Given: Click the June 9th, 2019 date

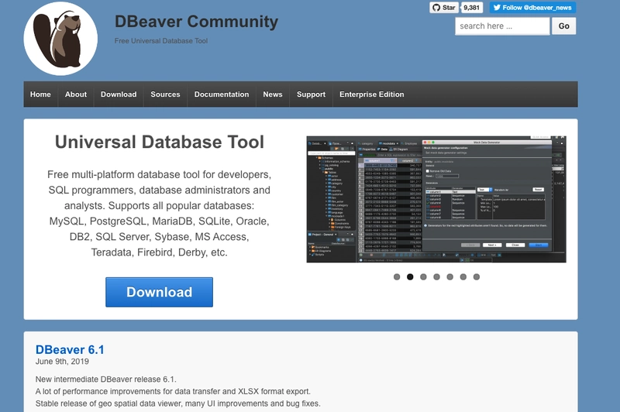Looking at the screenshot, I should tap(62, 362).
